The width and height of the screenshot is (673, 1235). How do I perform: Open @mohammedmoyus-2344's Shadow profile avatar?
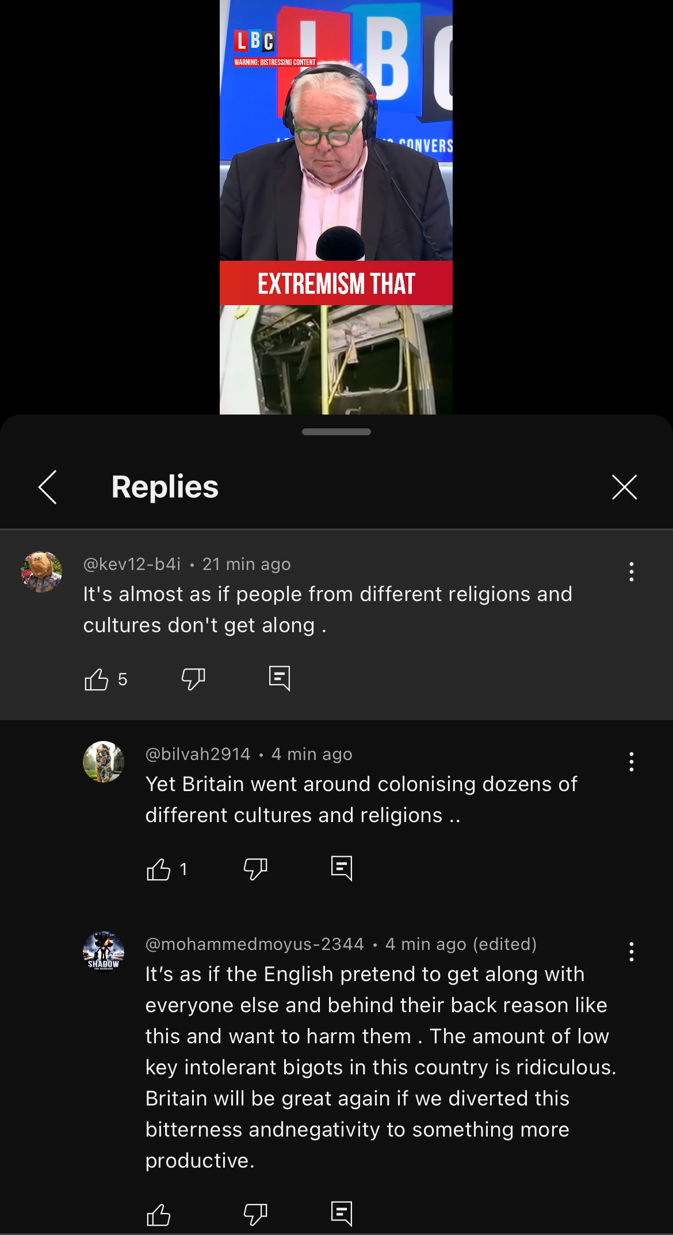coord(104,952)
